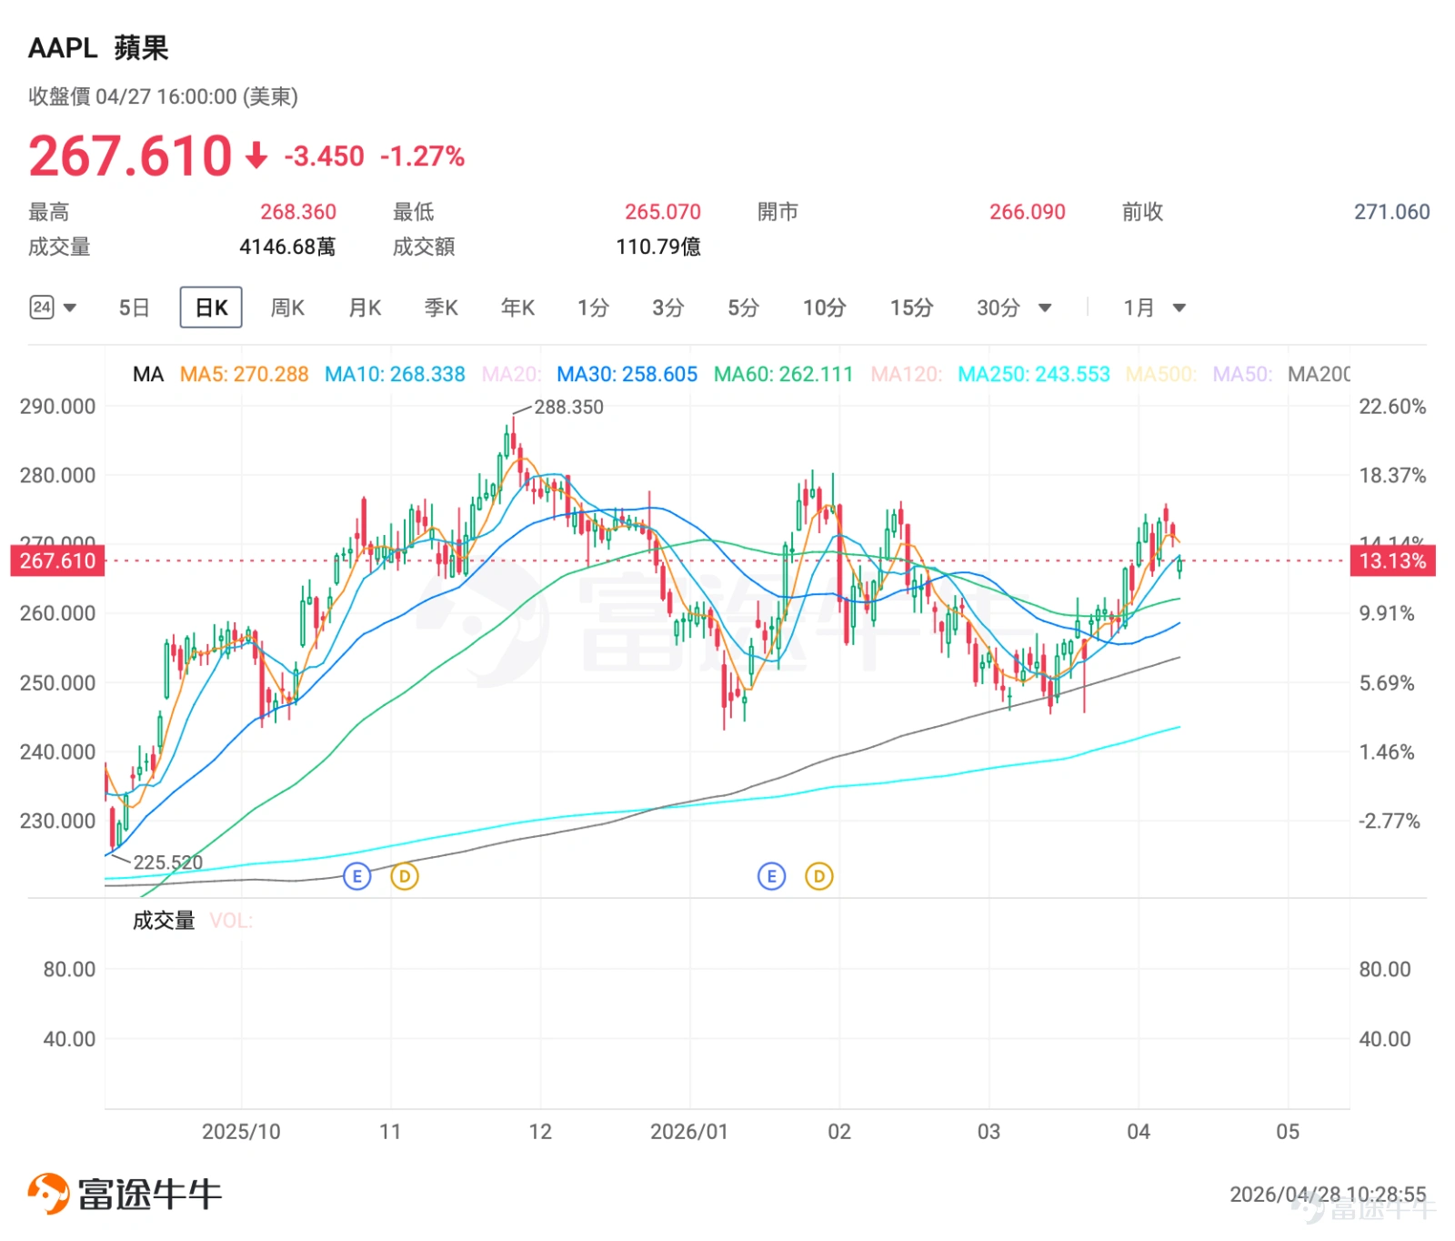Screen dimensions: 1455x1241
Task: Toggle the MA200 indicator label
Action: coord(1319,374)
